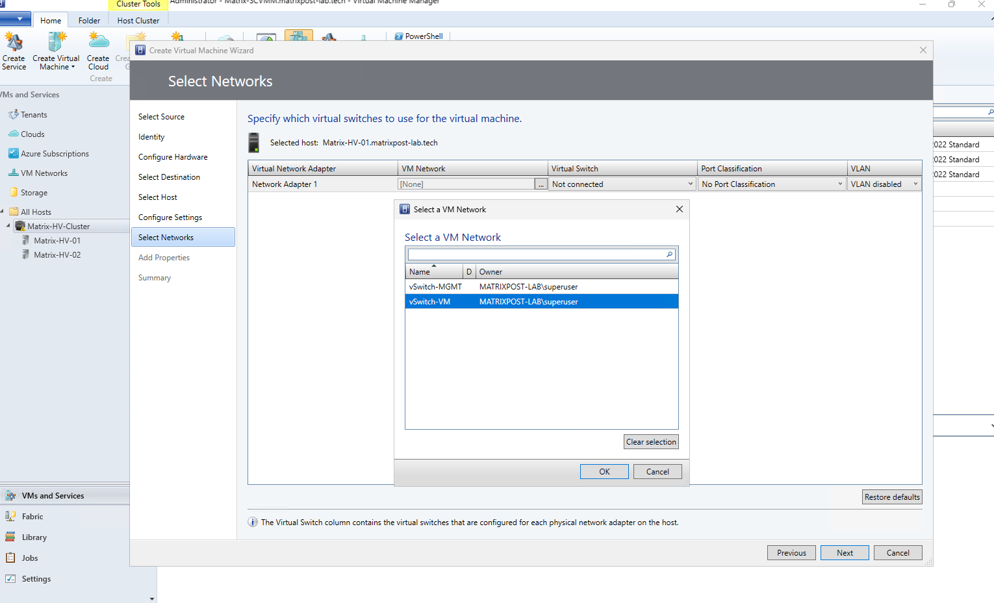
Task: Click the All Hosts folder icon
Action: [x=14, y=212]
